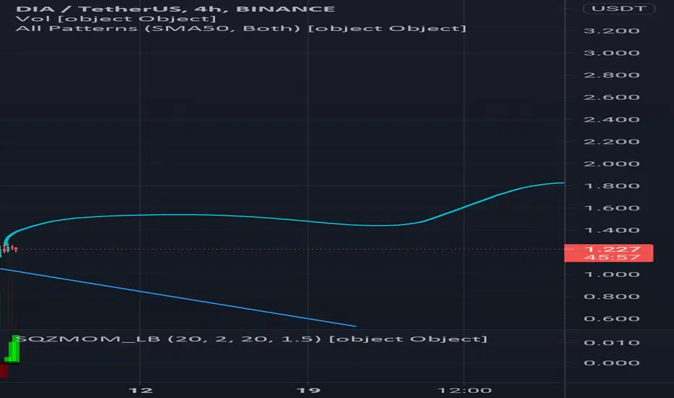
Task: Click the 1.800 price axis label
Action: click(x=612, y=186)
